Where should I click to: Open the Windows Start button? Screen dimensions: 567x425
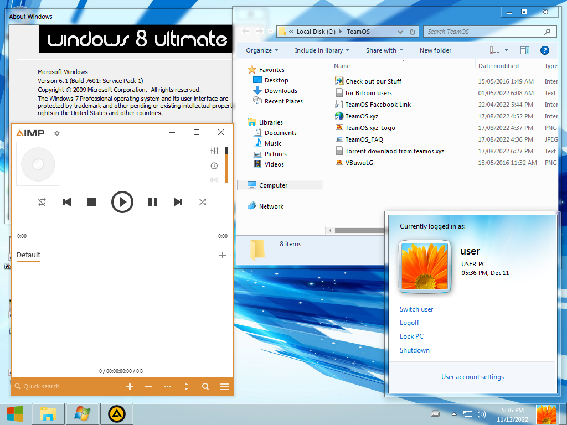15,414
